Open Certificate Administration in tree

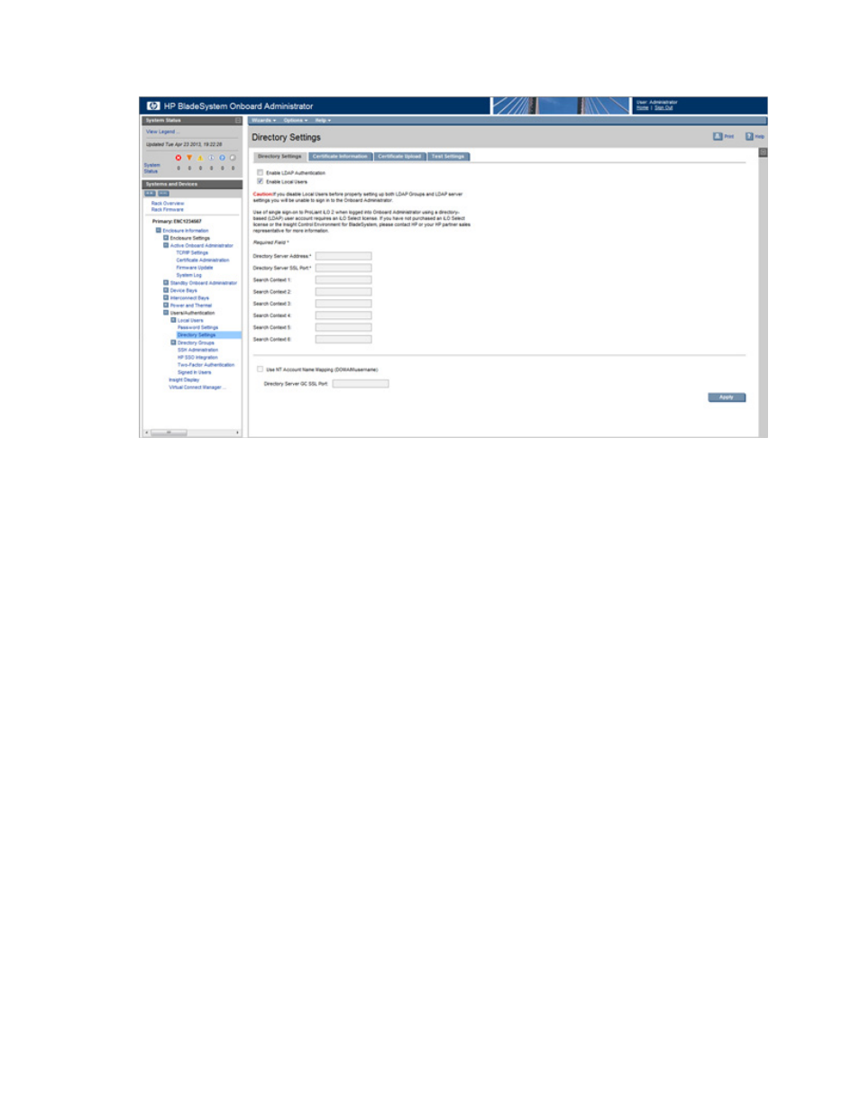tap(203, 260)
